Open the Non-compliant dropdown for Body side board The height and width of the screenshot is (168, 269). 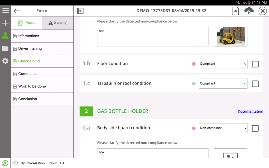223,128
